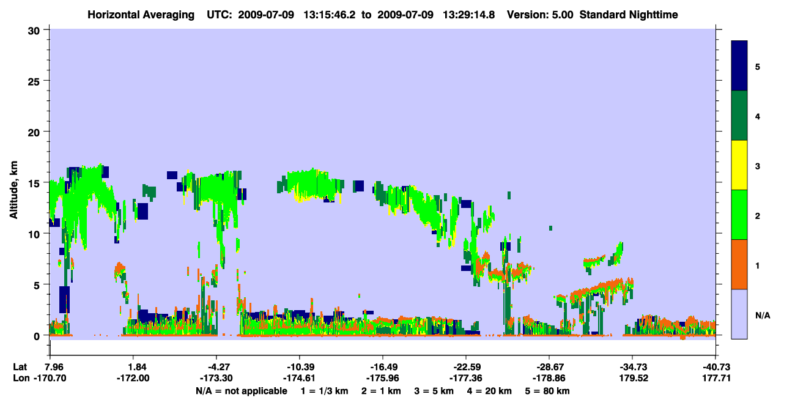Click the lavender N/A colorbar segment
Viewport: 795px width, 408px height.
tap(739, 314)
